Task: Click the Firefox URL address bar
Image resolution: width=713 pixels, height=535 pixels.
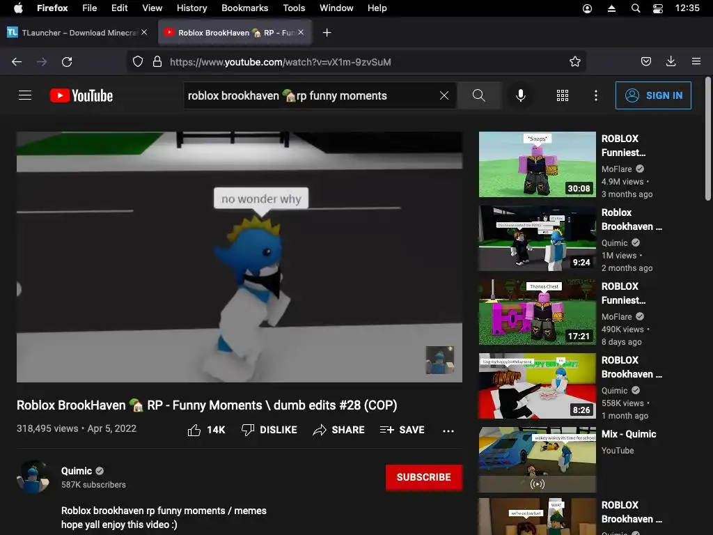Action: 356,62
